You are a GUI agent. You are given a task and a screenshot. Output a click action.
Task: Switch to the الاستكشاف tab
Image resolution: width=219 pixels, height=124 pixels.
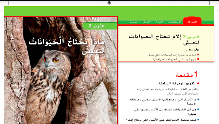click(175, 22)
